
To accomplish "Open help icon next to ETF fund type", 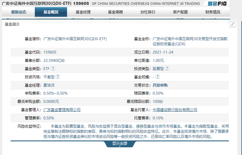I will (x=53, y=68).
